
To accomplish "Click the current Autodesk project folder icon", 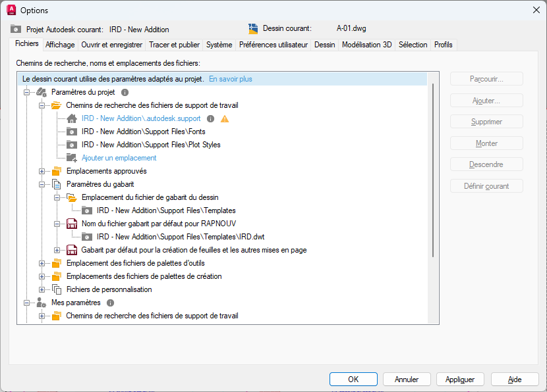I will (x=16, y=29).
